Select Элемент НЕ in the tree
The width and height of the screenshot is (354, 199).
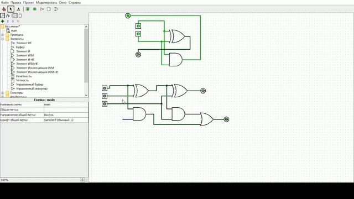(x=24, y=43)
